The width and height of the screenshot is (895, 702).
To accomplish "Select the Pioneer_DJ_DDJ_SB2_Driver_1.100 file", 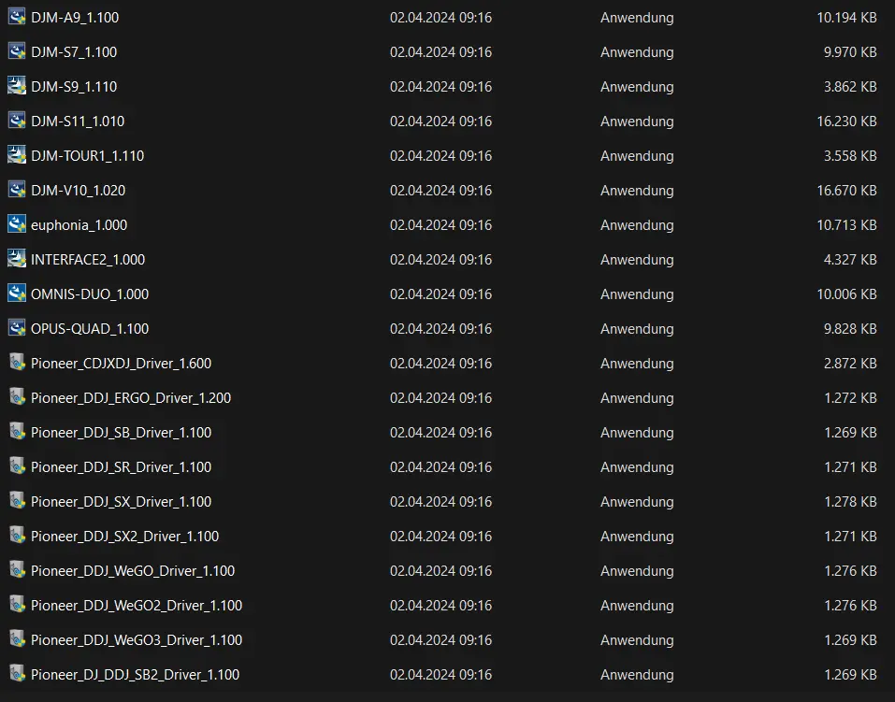I will coord(134,674).
